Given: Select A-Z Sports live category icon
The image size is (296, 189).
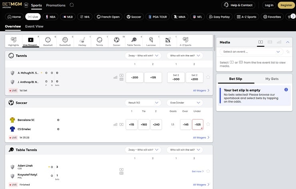Looking at the screenshot, I should coord(185,41).
